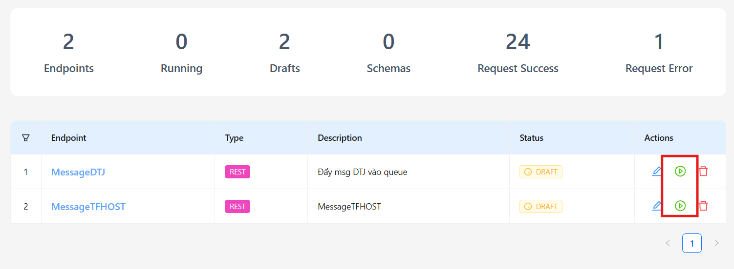734x269 pixels.
Task: Open the filter icon in table header
Action: pyautogui.click(x=26, y=138)
